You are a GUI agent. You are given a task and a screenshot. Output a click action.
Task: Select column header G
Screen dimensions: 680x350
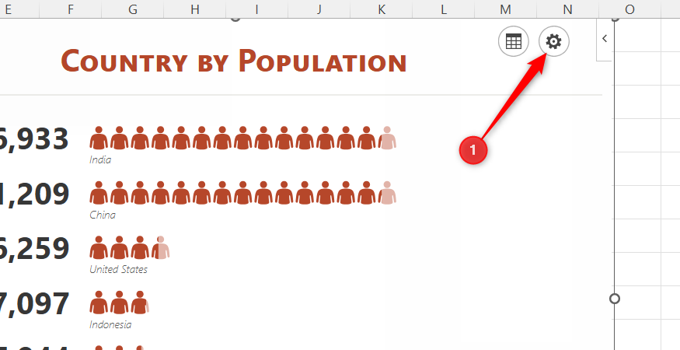pyautogui.click(x=133, y=9)
